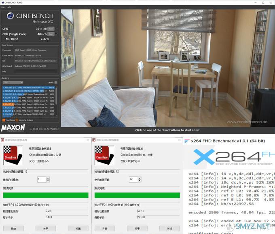Increase thread count stepper in left Fritz window
The width and height of the screenshot is (275, 234).
[48, 178]
